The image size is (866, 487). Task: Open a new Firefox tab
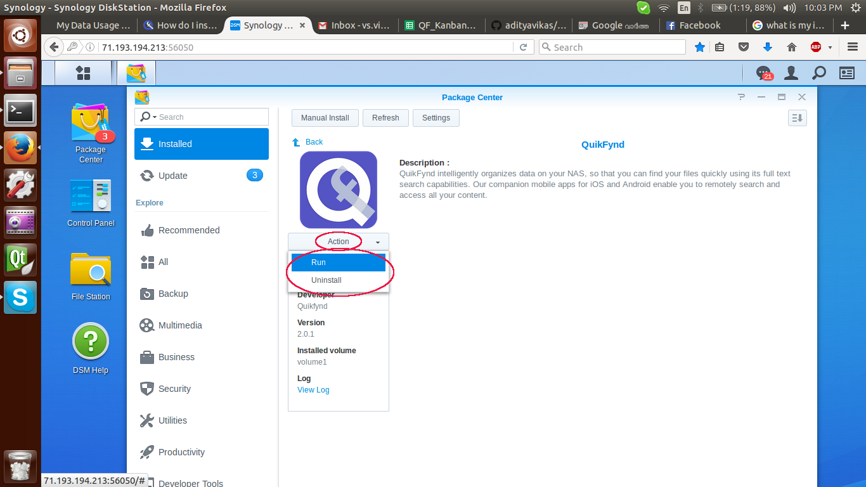click(x=844, y=25)
